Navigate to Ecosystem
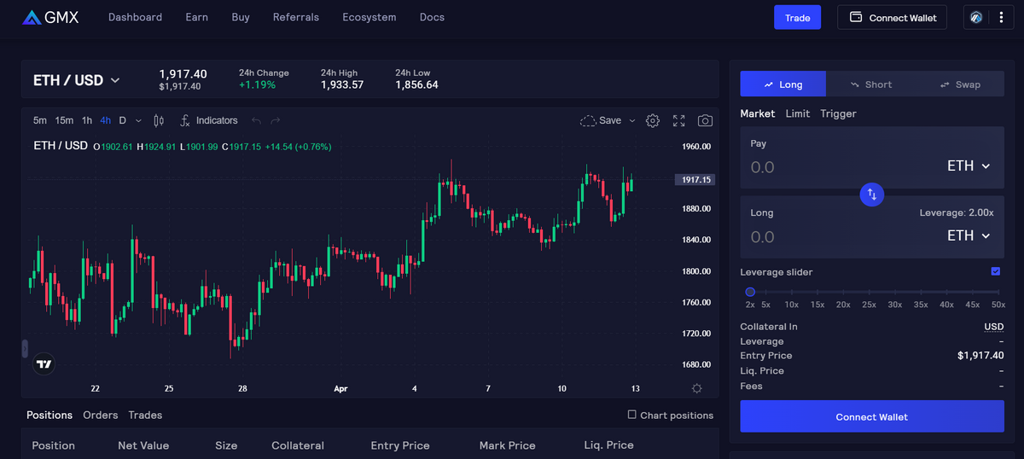This screenshot has height=459, width=1024. pos(369,17)
